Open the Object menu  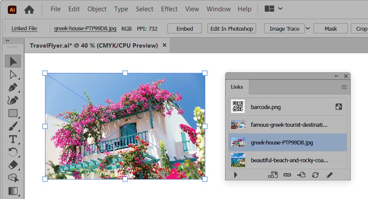pyautogui.click(x=97, y=9)
